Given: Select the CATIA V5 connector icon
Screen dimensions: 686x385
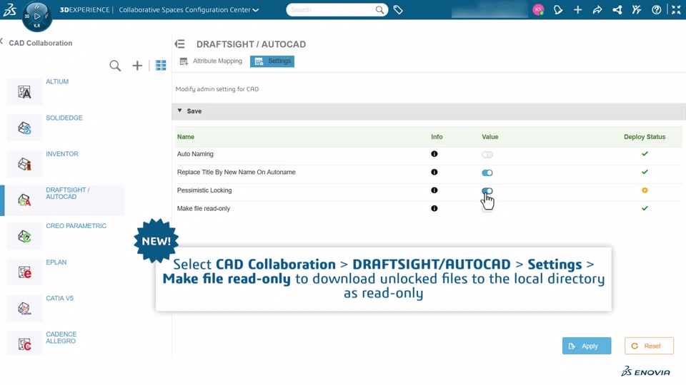Looking at the screenshot, I should coord(24,309).
